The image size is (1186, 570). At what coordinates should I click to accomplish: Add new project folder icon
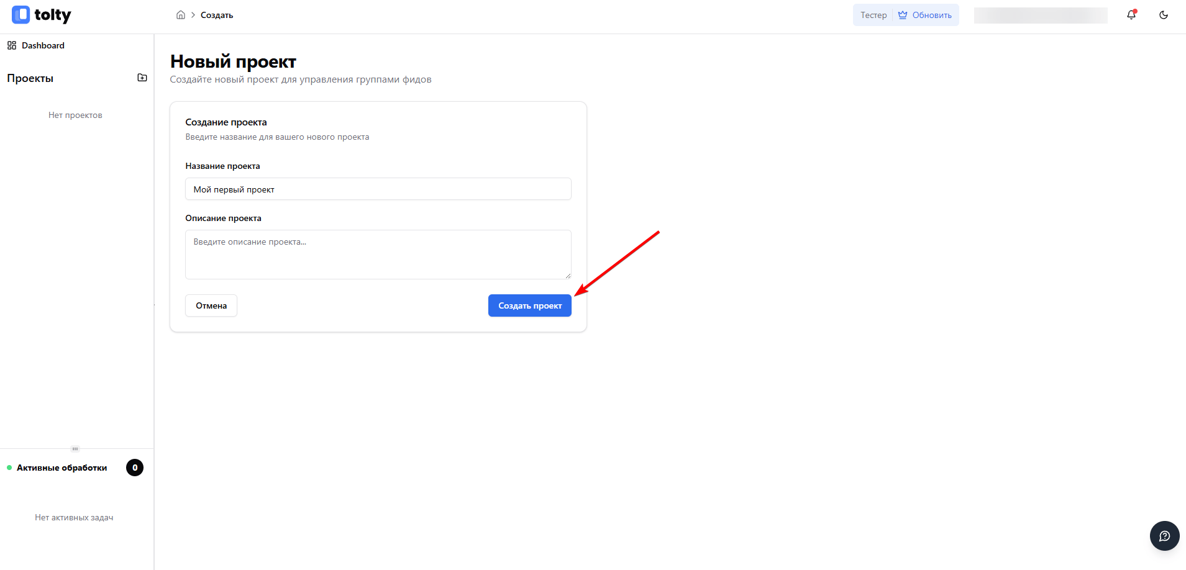point(142,78)
